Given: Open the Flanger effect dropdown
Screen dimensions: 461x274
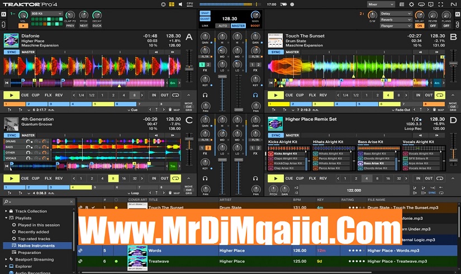Looking at the screenshot, I should 396,26.
